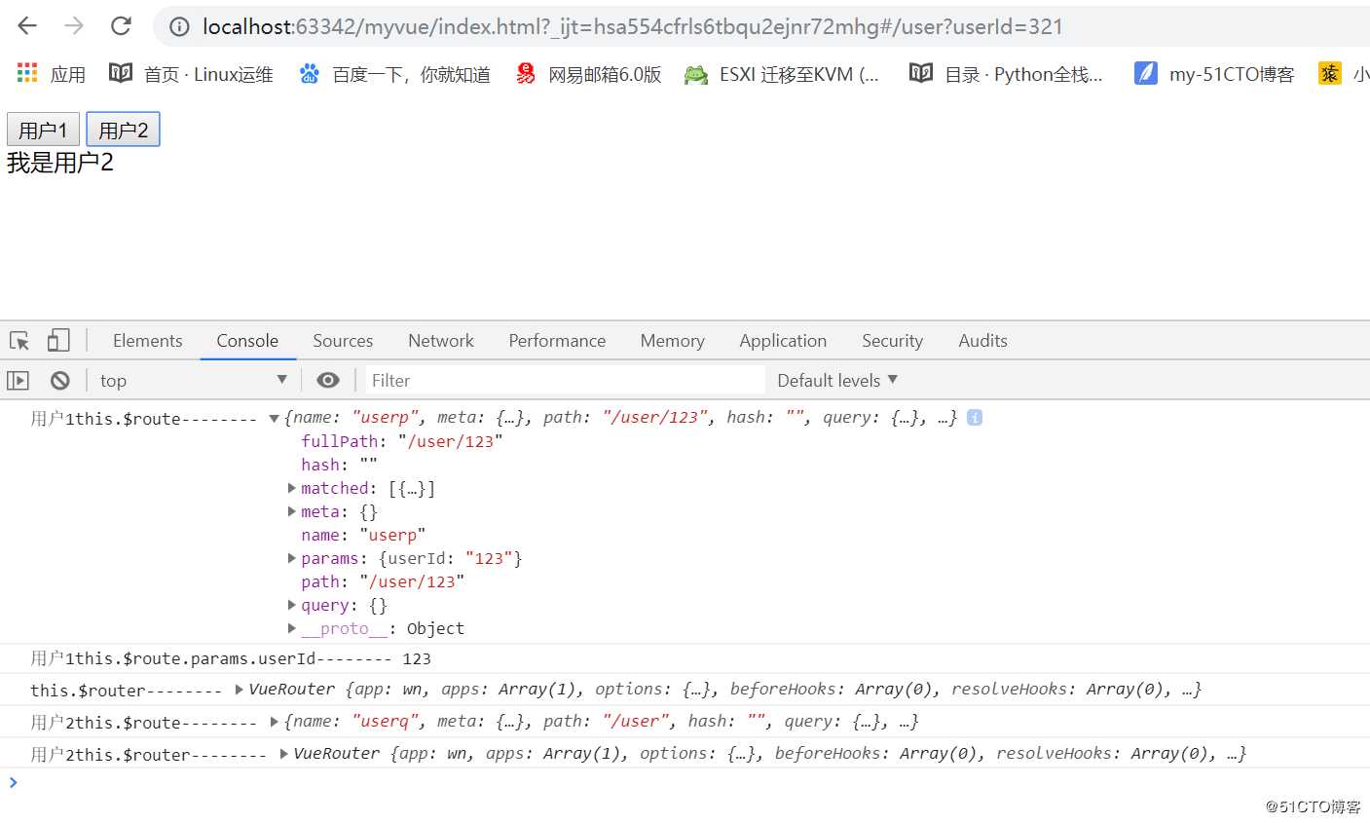Open the 目录 · Python全栈 bookmark

(1006, 74)
